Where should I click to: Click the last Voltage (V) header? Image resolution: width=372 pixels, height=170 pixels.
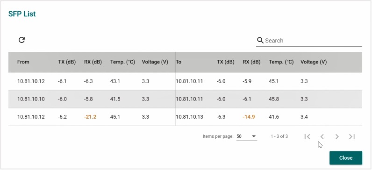(314, 62)
